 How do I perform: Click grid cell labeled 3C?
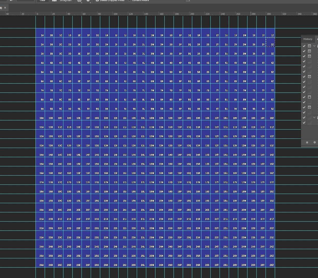pyautogui.click(x=59, y=51)
